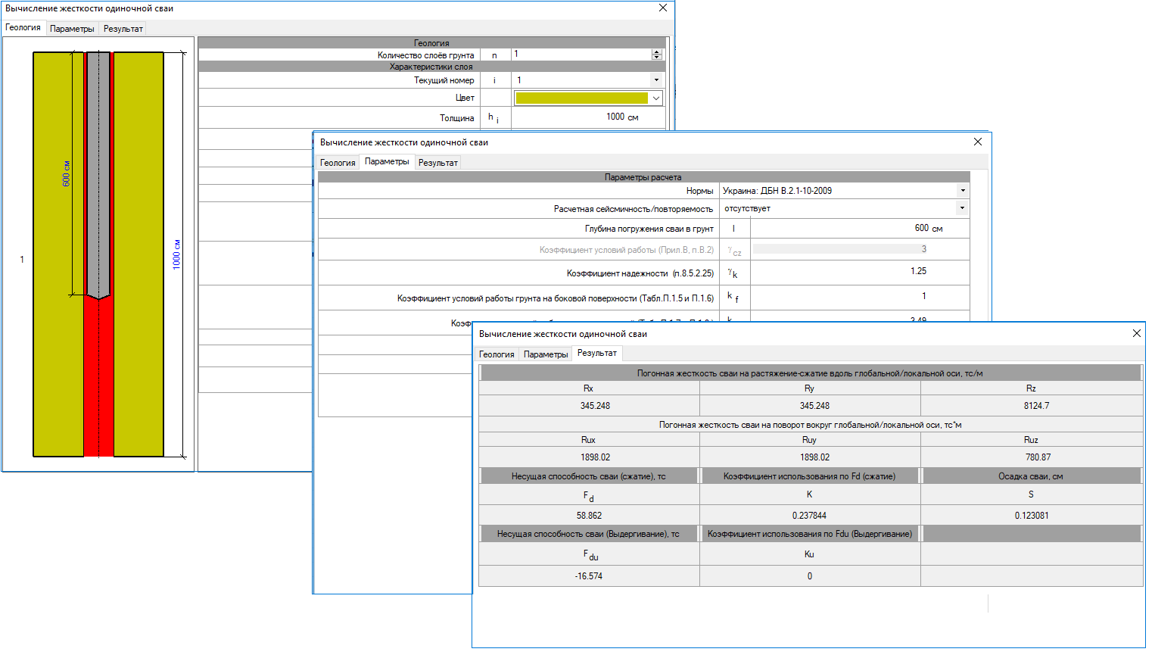Select Fdu pull-out value -16.574
This screenshot has height=655, width=1155.
coord(589,576)
